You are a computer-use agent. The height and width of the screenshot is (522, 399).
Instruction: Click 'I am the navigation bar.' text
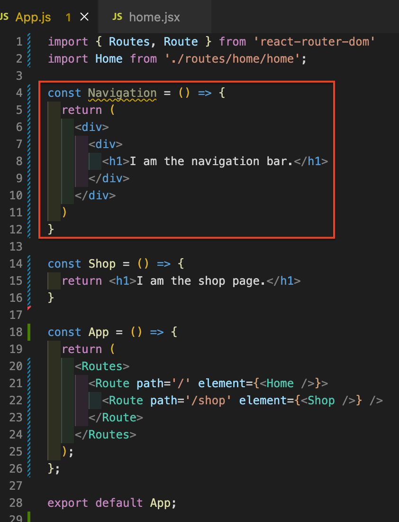click(211, 161)
